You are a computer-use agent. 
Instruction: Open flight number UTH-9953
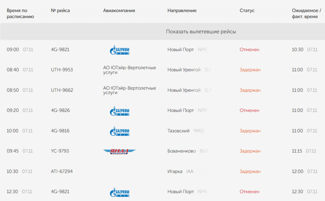point(62,70)
